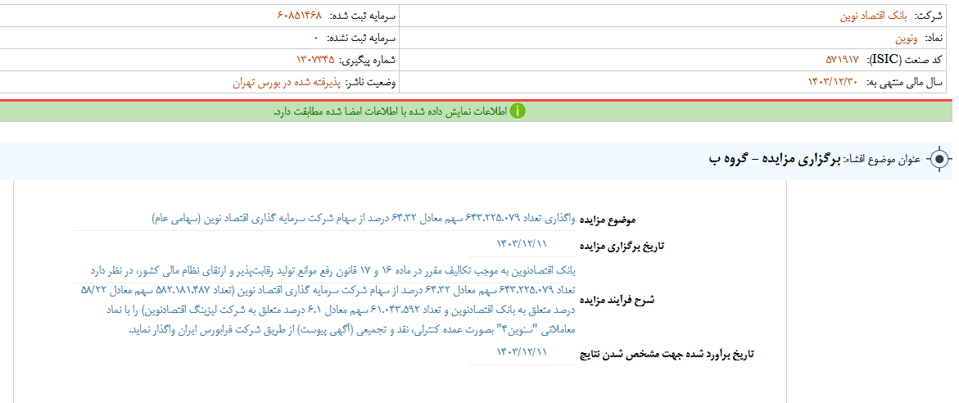The image size is (959, 403).
Task: Click the سرمایه ثبت شده label
Action: tap(361, 16)
